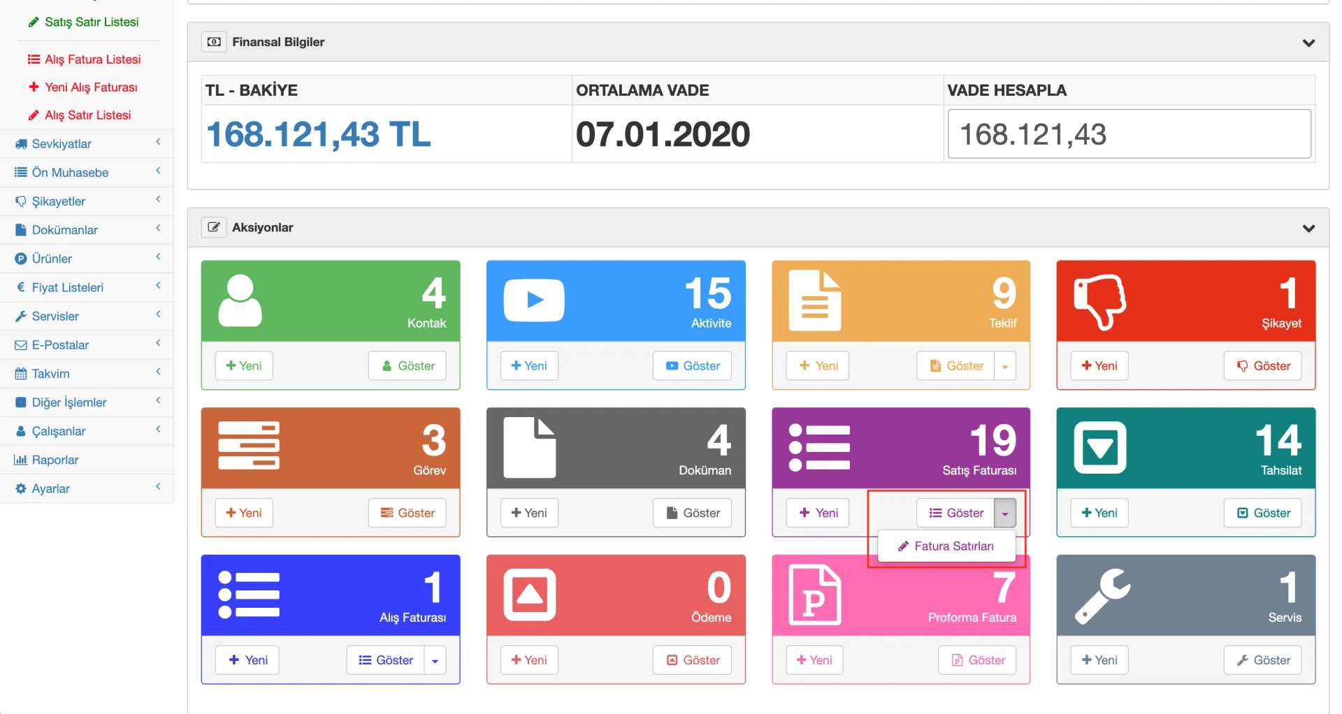Click the user icon next to Çalışanlar
This screenshot has width=1342, height=714.
click(21, 431)
